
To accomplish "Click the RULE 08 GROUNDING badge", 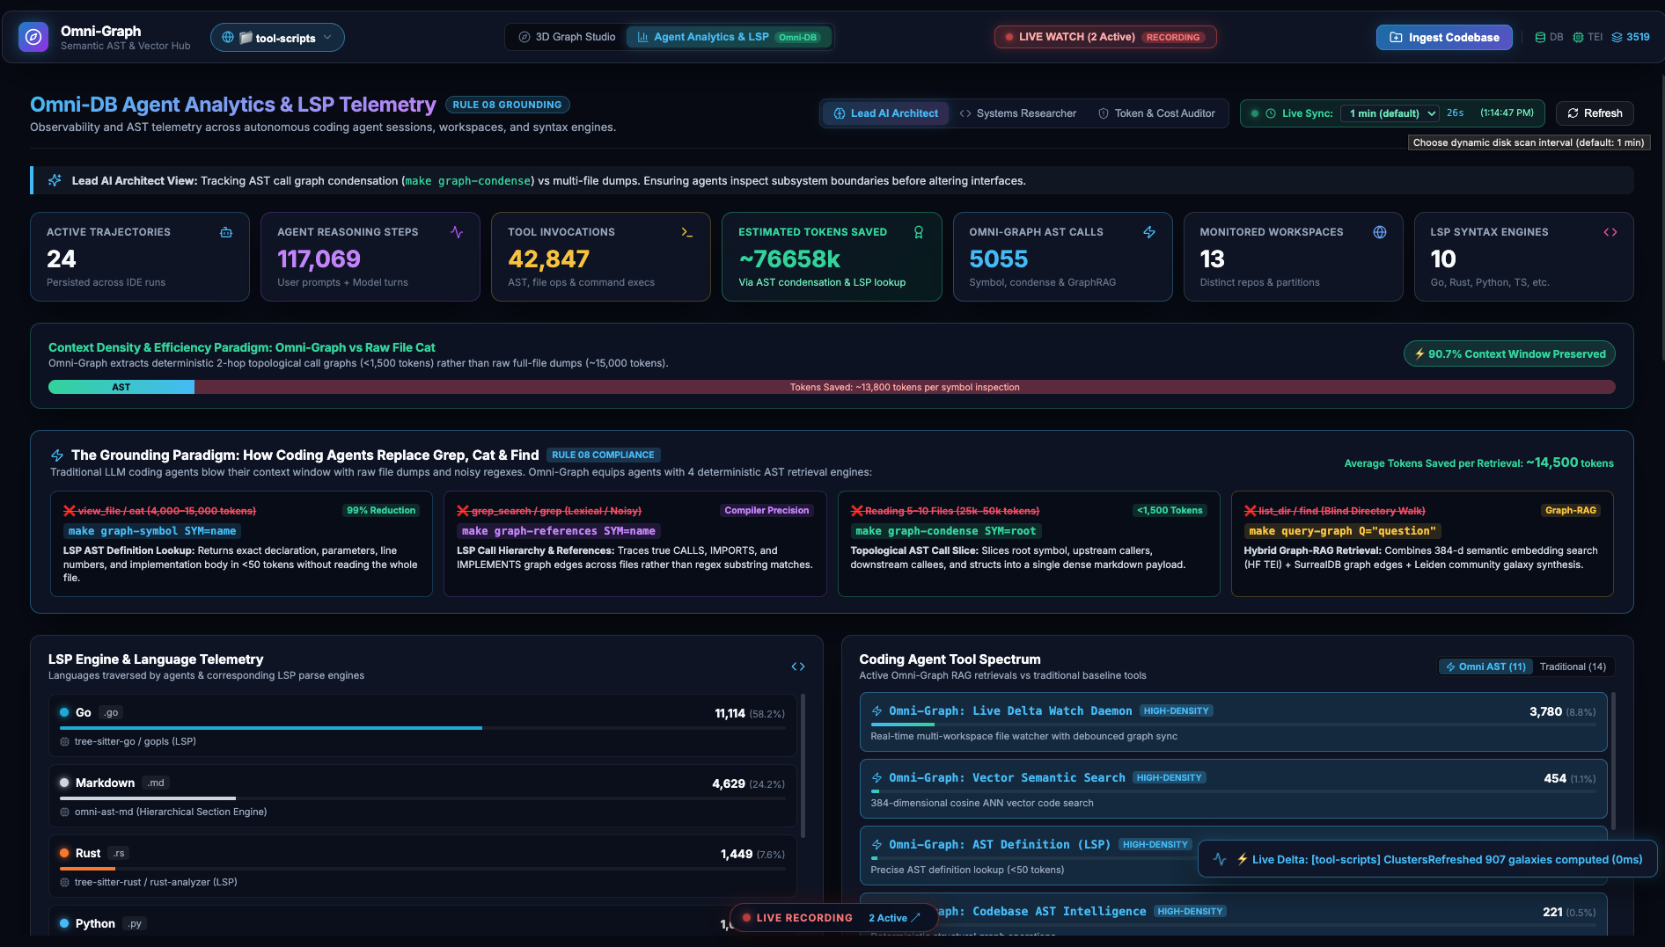I will 507,105.
